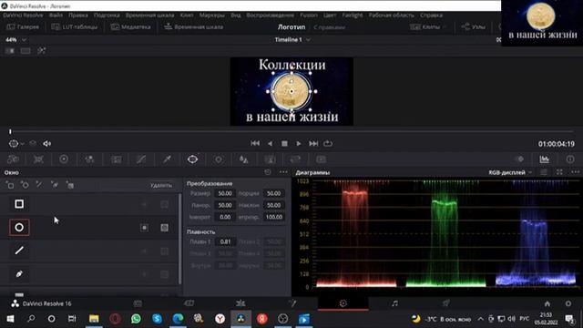583x328 pixels.
Task: Expand the scopes panel to full view
Action: coord(559,172)
